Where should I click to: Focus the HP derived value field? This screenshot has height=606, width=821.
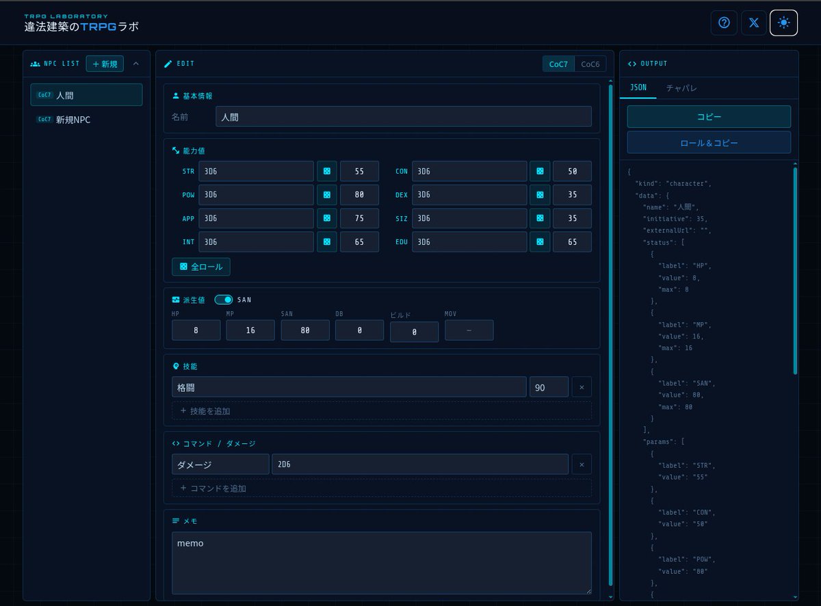coord(196,330)
